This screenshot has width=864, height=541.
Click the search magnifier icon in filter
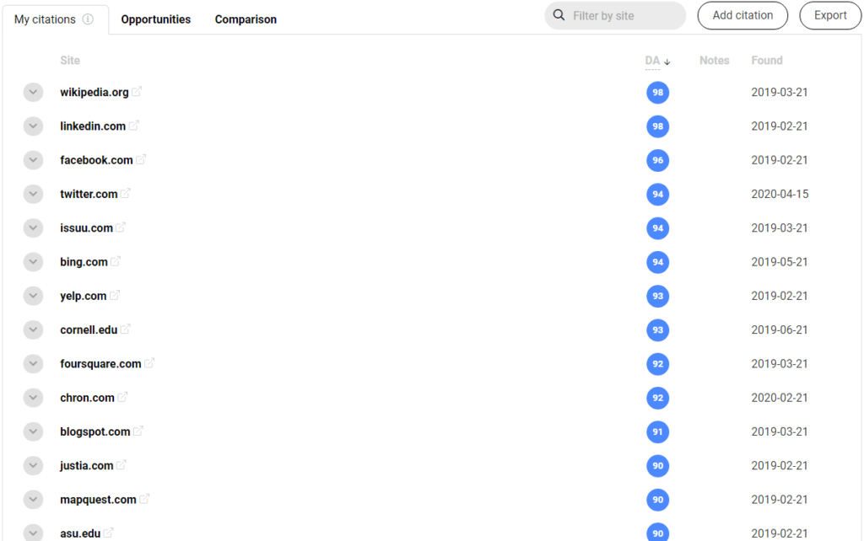coord(559,15)
